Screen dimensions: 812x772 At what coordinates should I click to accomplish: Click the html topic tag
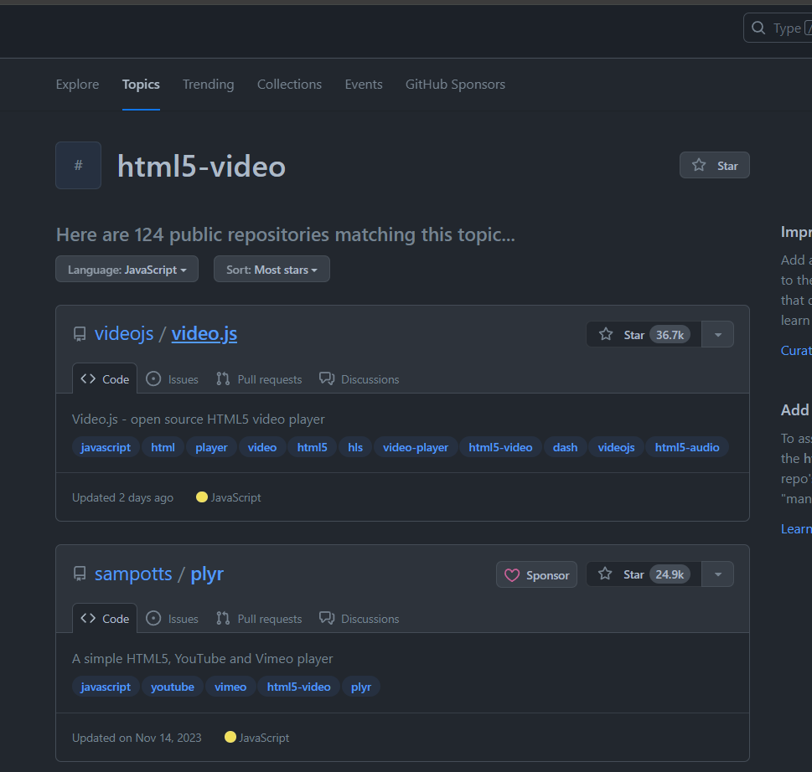coord(163,447)
